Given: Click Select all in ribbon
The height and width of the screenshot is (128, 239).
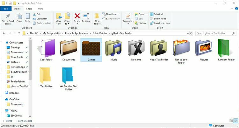Looking at the screenshot, I should tap(157, 14).
